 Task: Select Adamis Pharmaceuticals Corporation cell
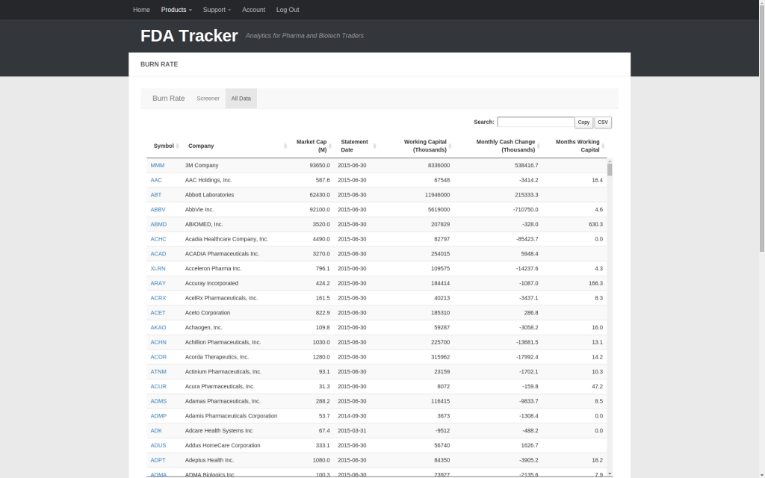(232, 416)
